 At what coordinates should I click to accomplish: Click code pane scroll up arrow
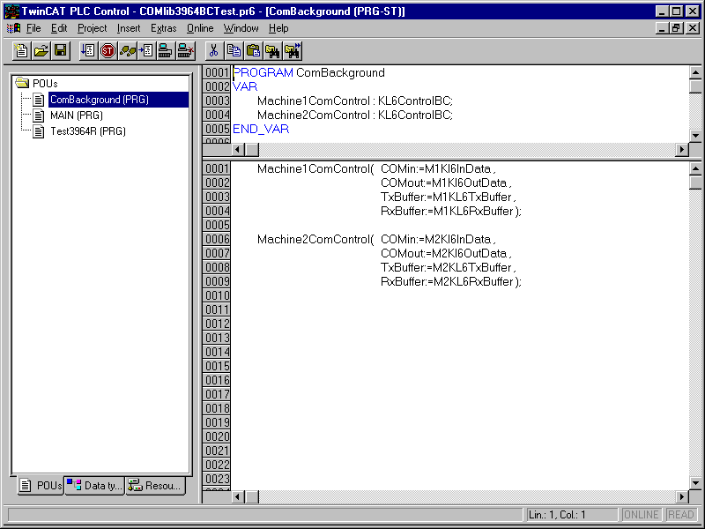pos(695,168)
